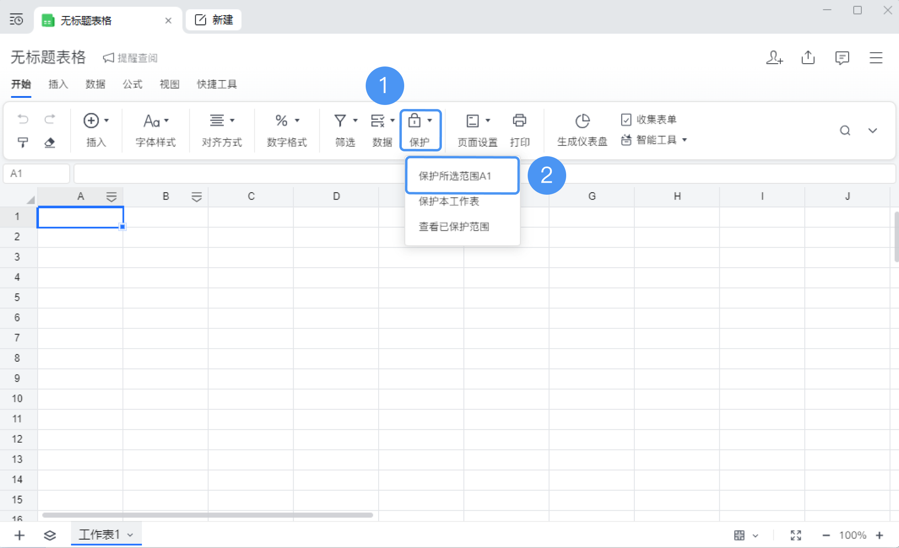
Task: Toggle the grid view in the status bar
Action: (x=739, y=535)
